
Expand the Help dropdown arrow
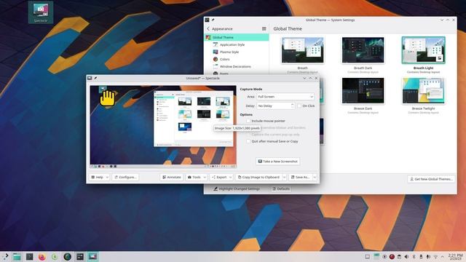coord(107,177)
